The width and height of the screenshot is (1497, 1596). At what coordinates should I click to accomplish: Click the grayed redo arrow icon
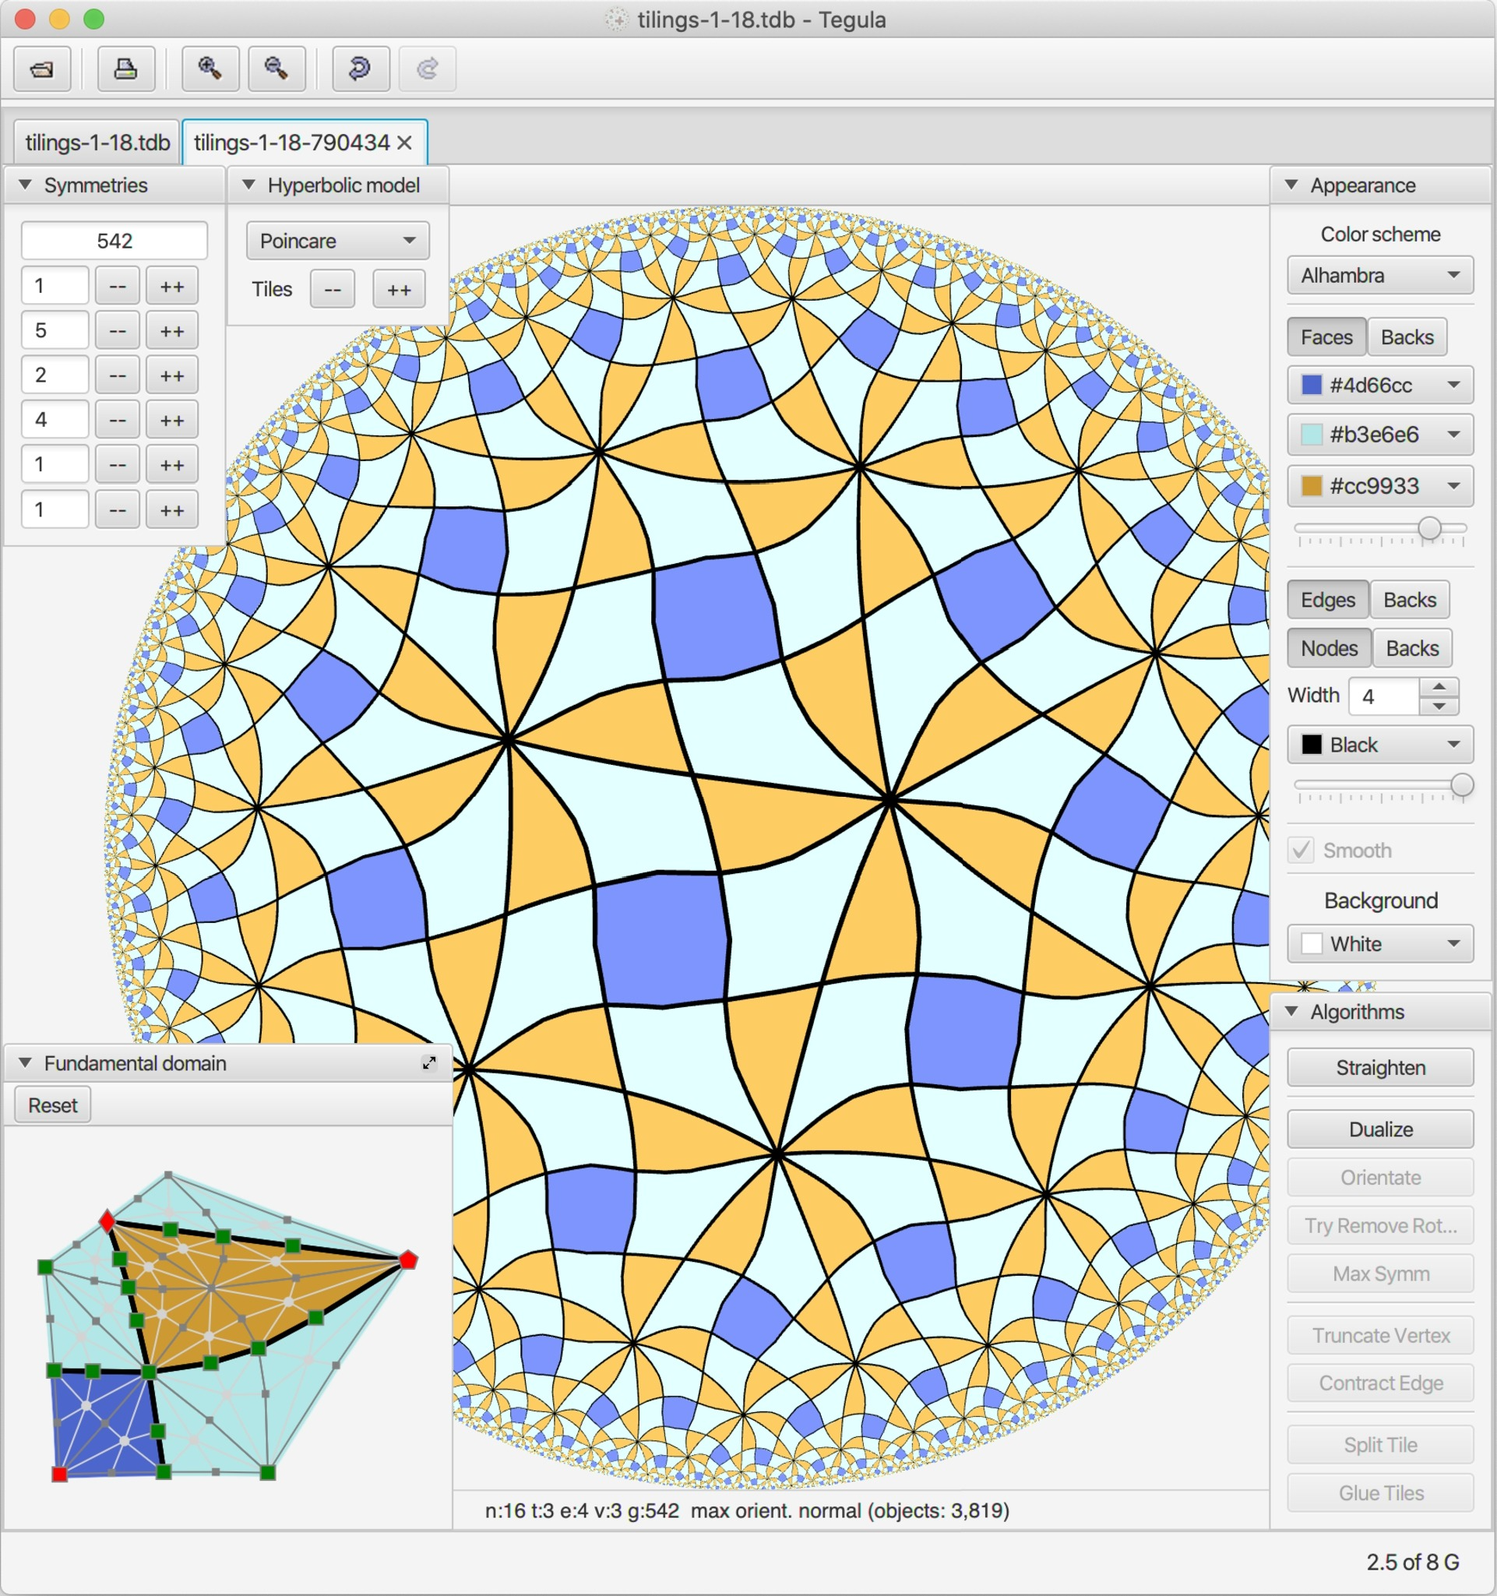(x=428, y=69)
